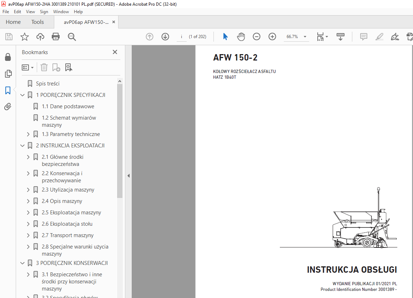413x298 pixels.
Task: Go to previous page arrow
Action: click(150, 37)
